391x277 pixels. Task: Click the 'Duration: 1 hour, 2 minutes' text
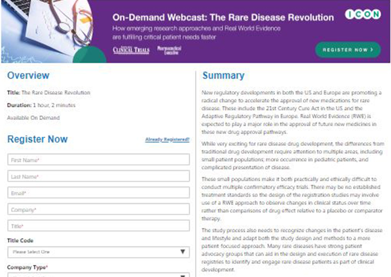pyautogui.click(x=41, y=105)
